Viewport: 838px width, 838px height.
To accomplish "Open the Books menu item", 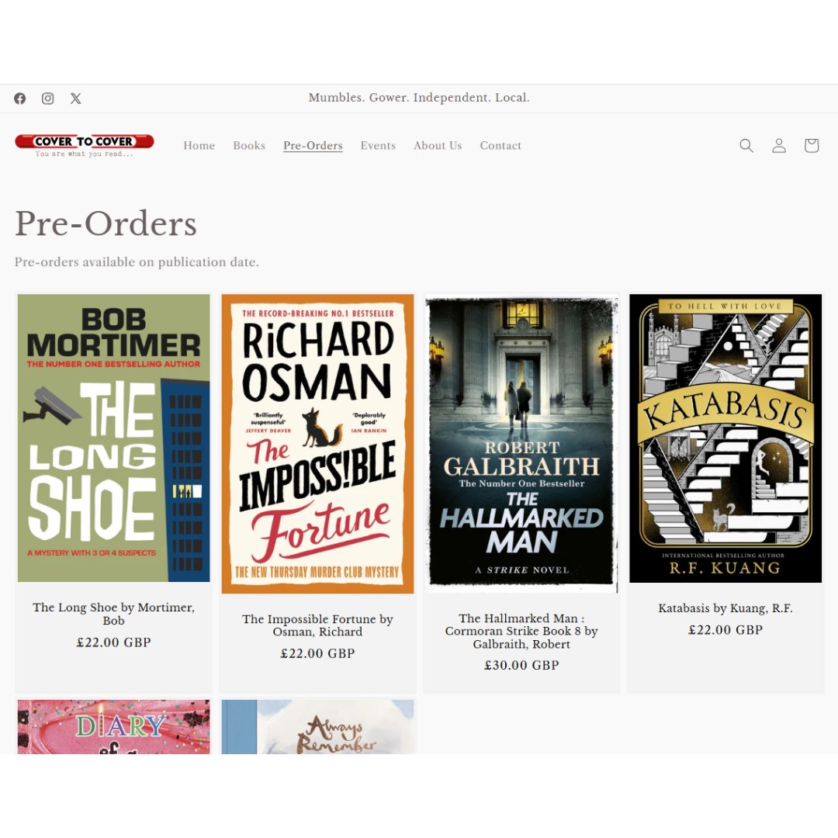I will [249, 145].
